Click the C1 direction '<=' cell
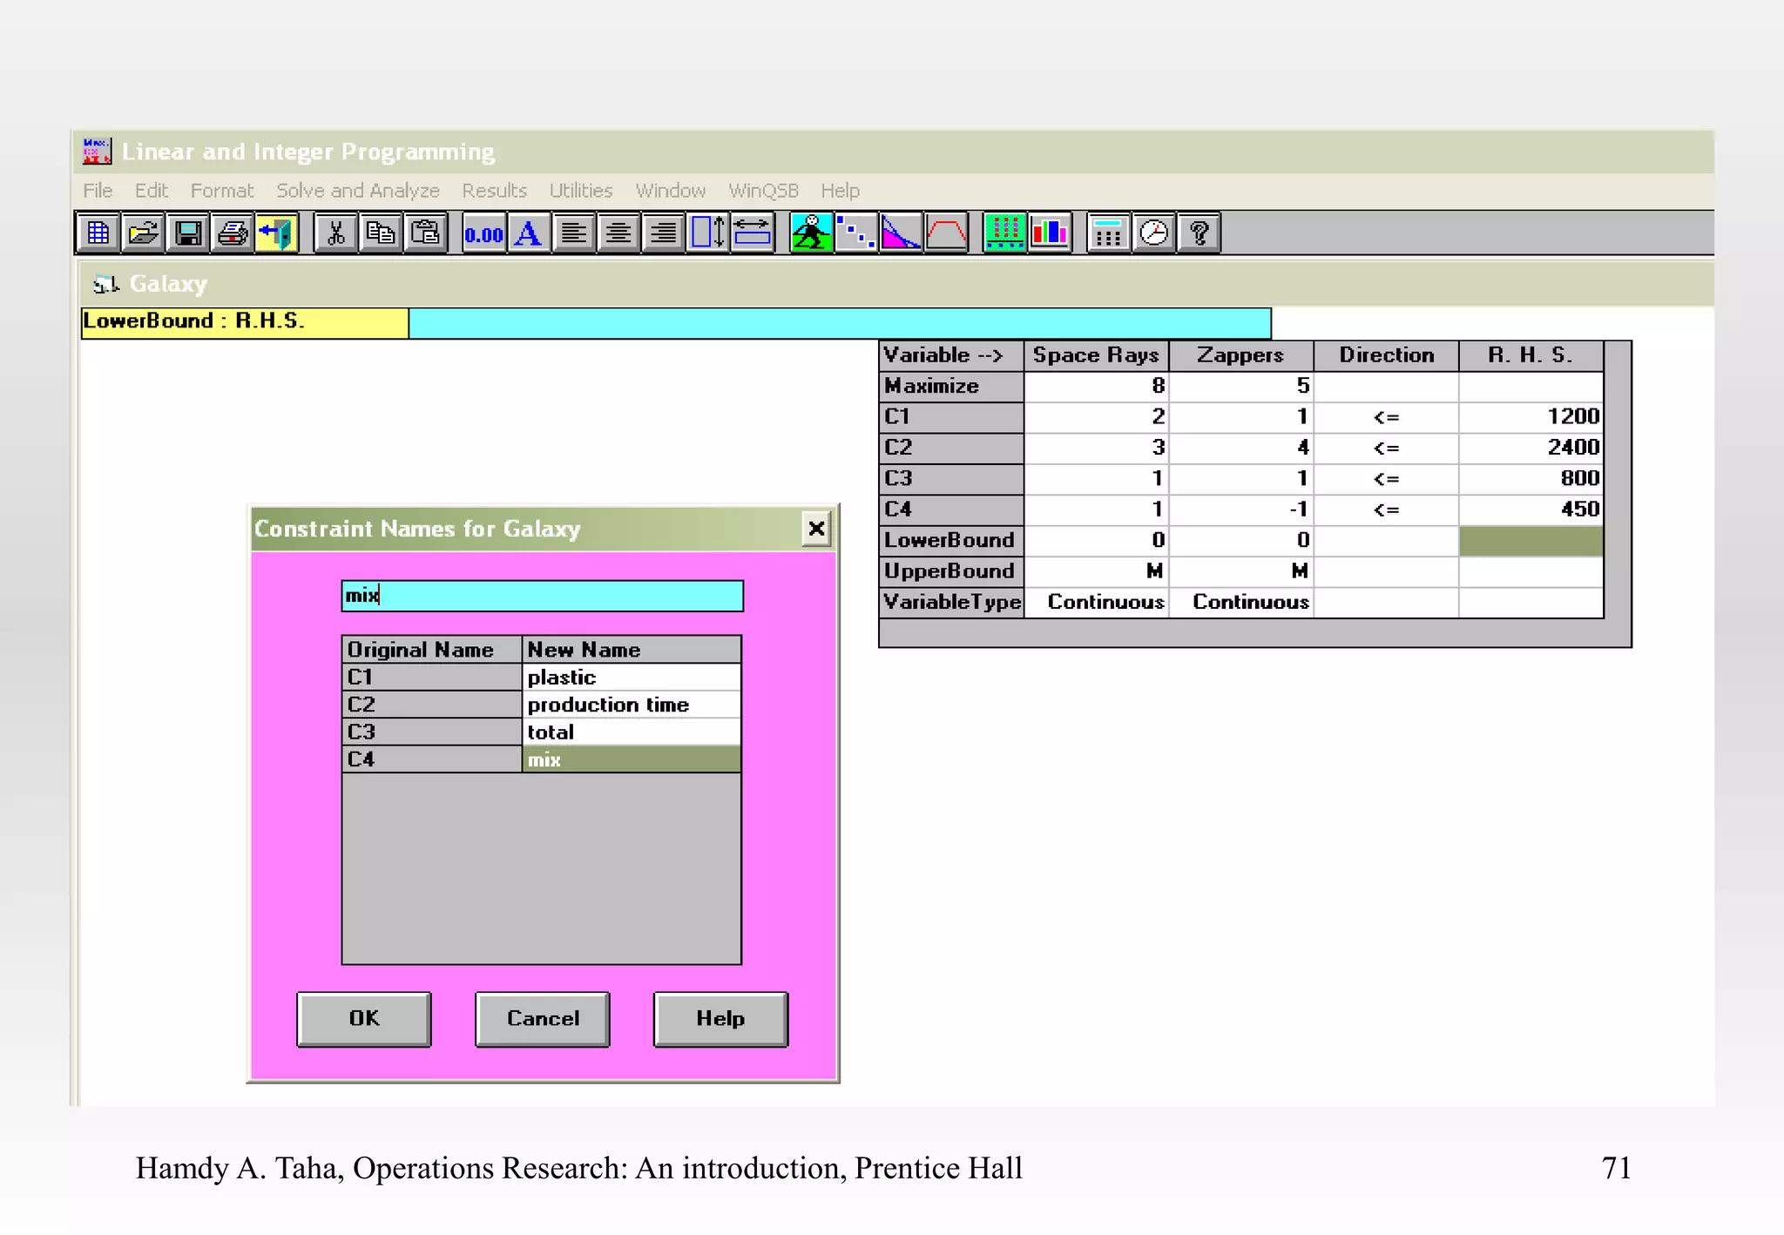 tap(1386, 417)
